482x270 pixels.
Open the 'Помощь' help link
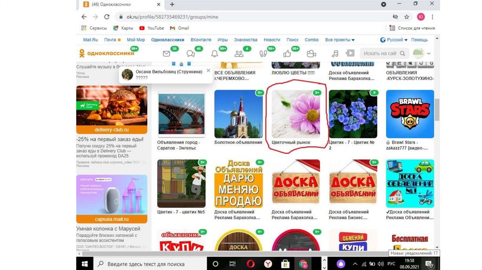point(419,40)
